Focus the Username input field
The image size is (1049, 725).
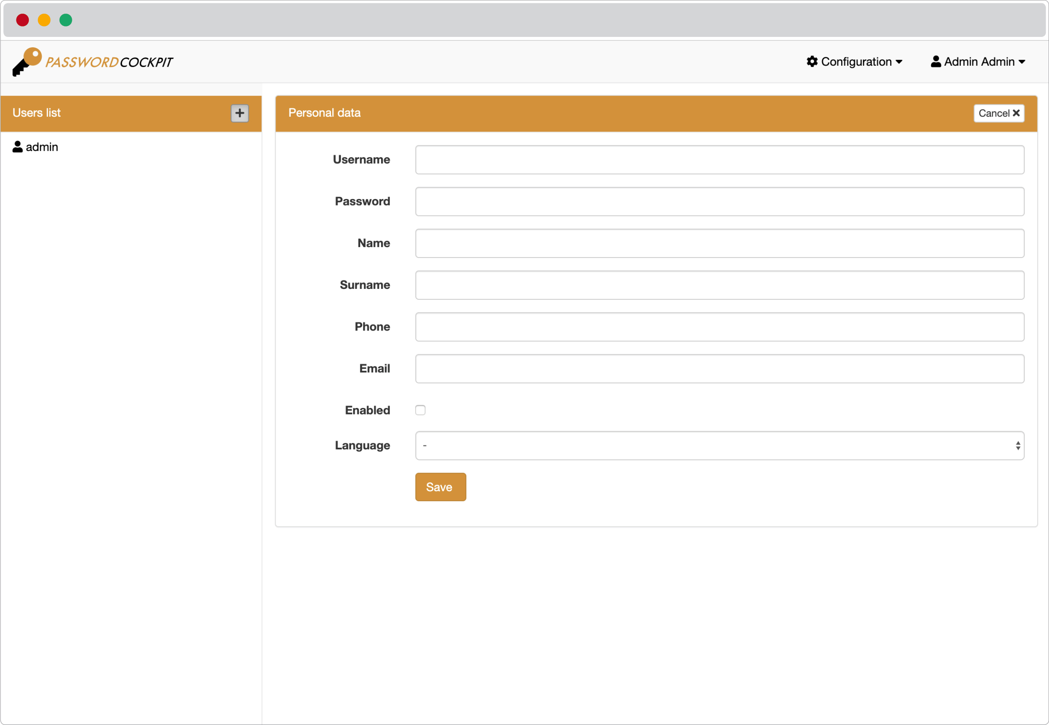coord(719,160)
